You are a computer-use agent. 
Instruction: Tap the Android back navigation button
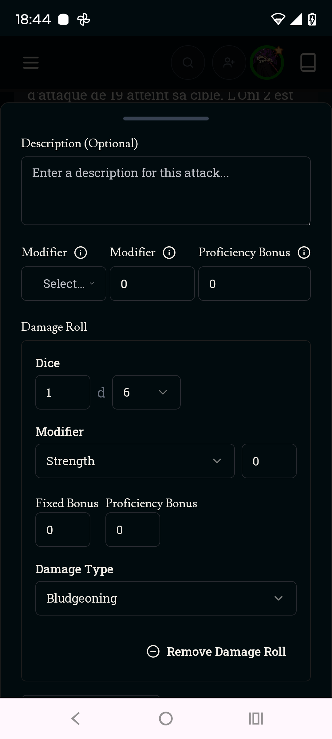(x=76, y=719)
